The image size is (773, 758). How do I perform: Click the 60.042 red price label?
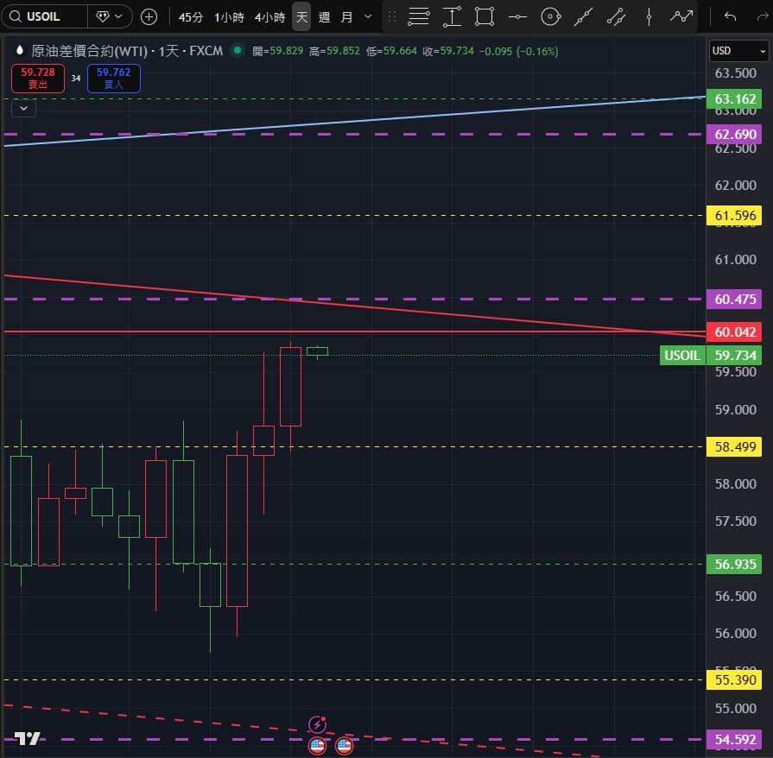[x=734, y=332]
